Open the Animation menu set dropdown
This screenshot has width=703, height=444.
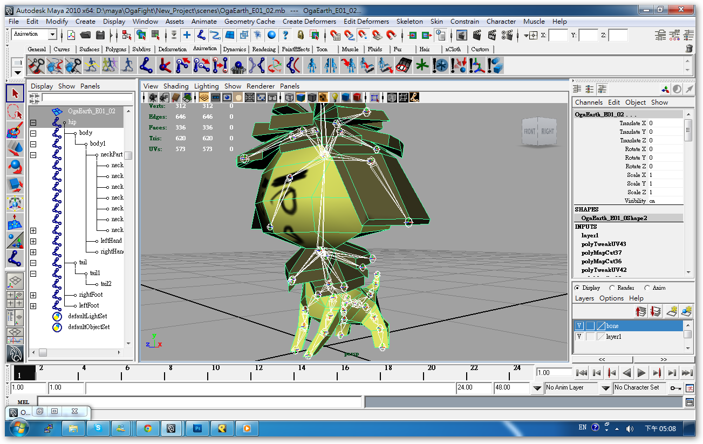[x=33, y=34]
